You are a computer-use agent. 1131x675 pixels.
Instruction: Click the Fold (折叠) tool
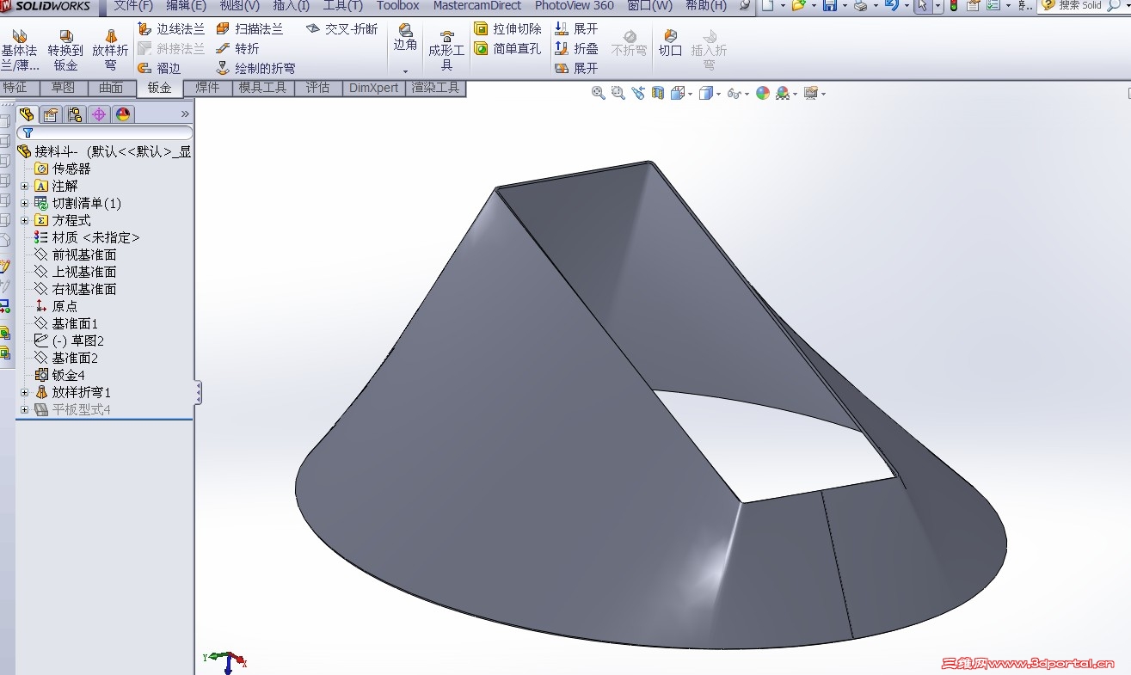click(x=576, y=49)
